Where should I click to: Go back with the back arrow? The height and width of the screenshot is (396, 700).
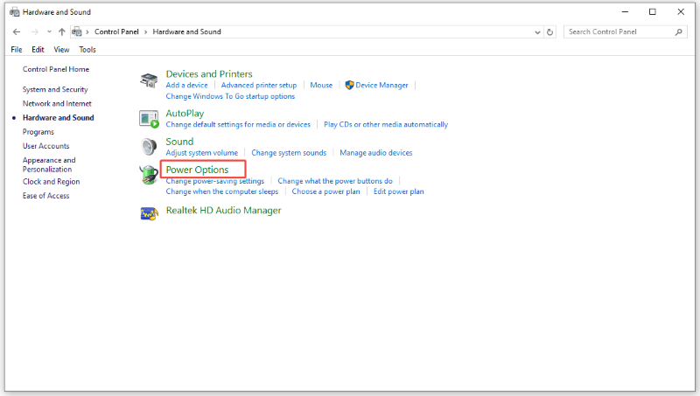(x=17, y=31)
